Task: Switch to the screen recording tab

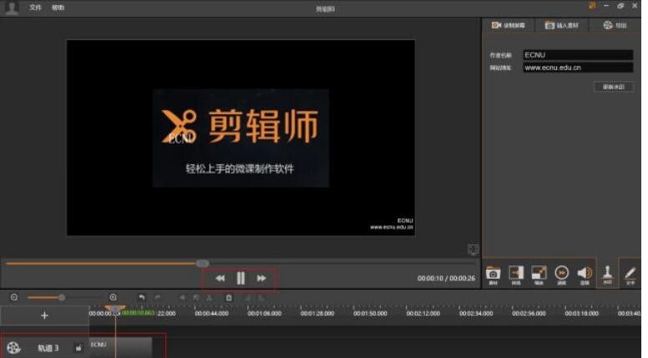Action: (x=509, y=25)
